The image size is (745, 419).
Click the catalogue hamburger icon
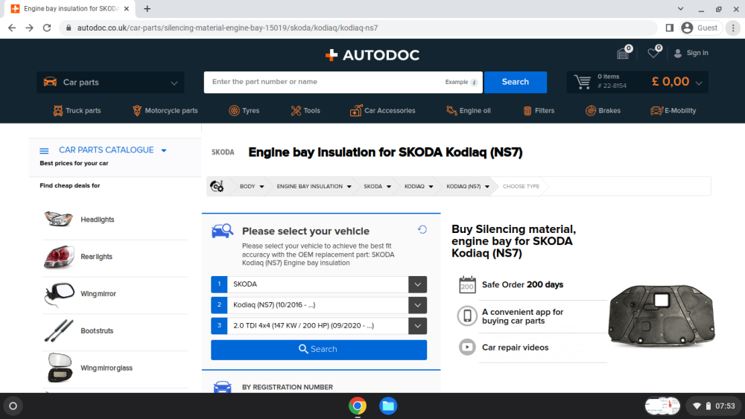[x=44, y=151]
